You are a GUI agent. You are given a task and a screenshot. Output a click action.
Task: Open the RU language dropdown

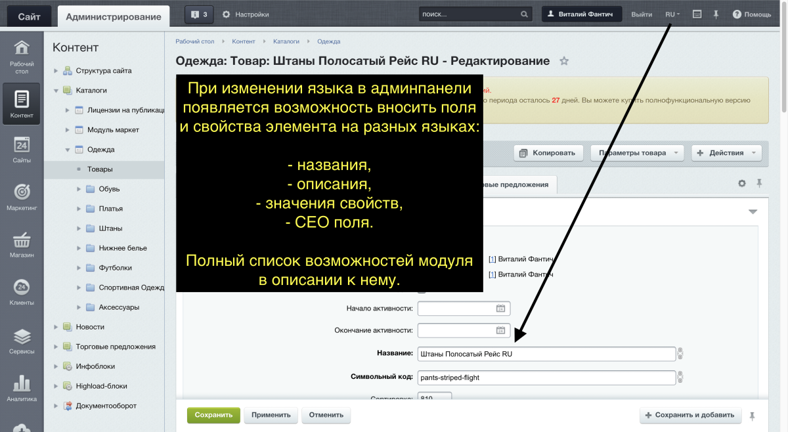click(671, 14)
